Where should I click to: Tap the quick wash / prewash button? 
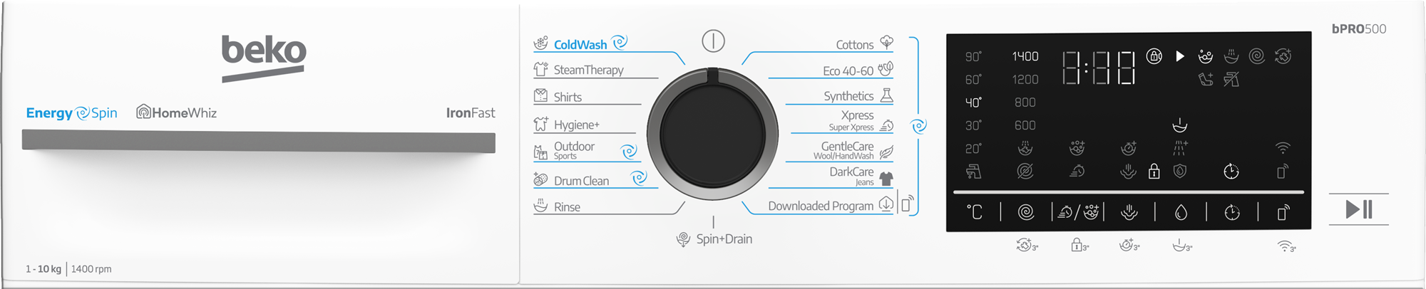(1078, 212)
